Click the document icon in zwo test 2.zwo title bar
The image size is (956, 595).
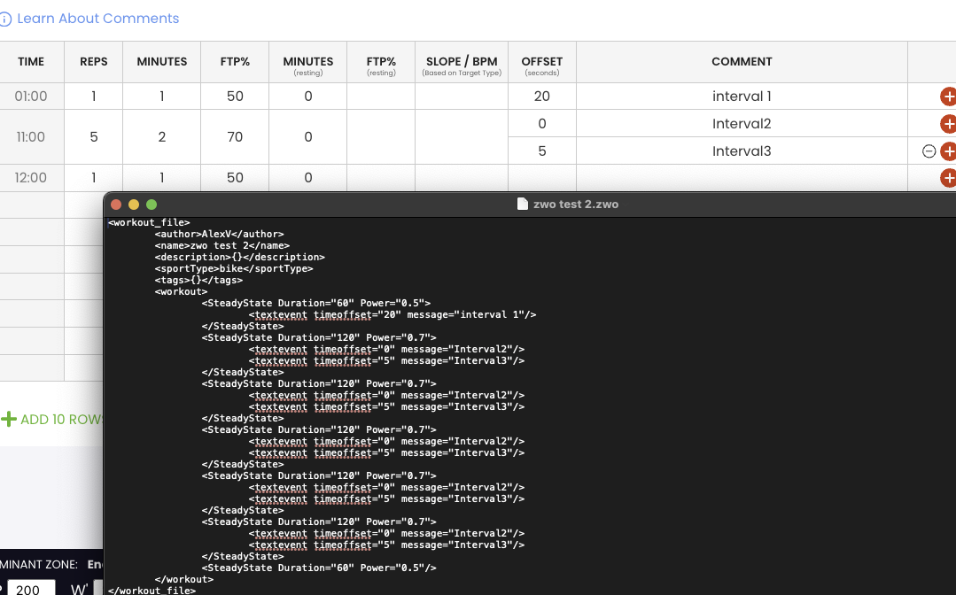click(x=523, y=204)
